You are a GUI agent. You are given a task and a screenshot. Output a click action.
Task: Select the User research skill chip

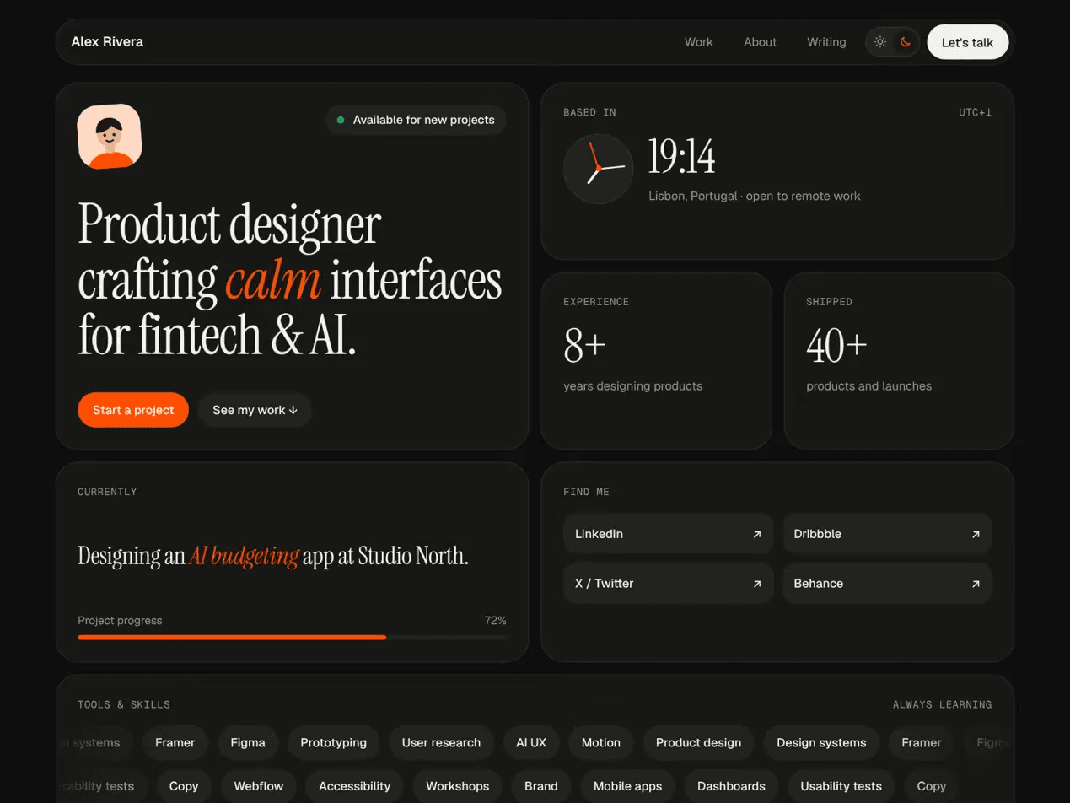(441, 743)
